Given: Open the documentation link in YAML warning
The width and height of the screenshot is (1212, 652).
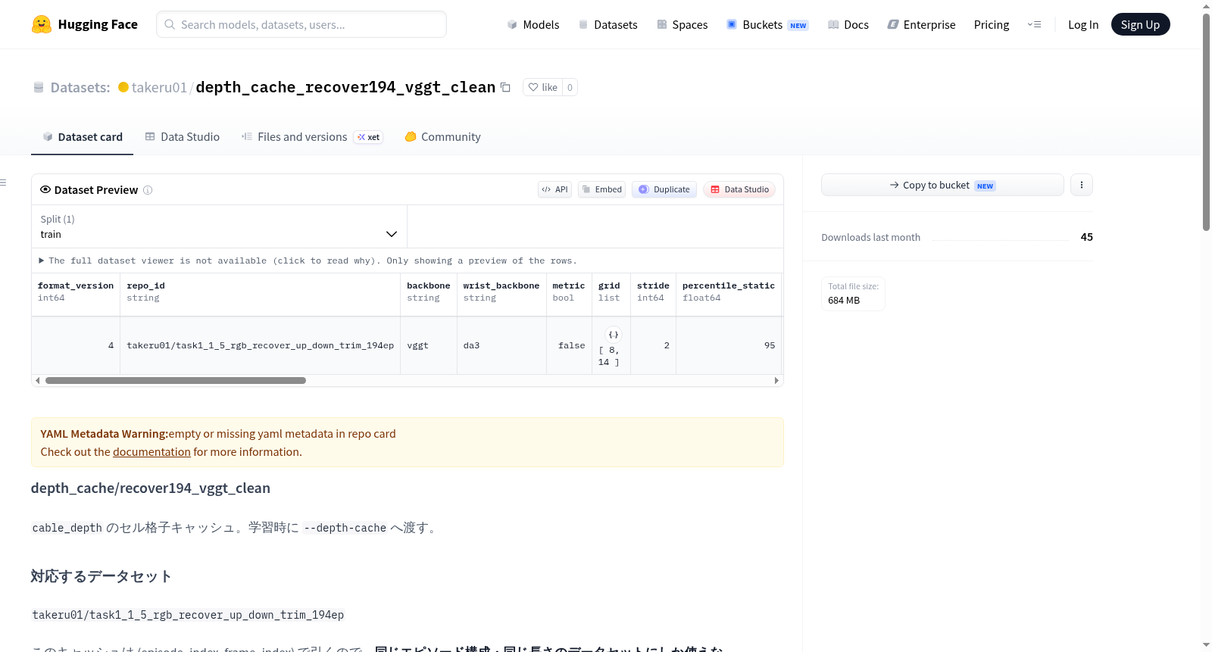Looking at the screenshot, I should click(151, 452).
